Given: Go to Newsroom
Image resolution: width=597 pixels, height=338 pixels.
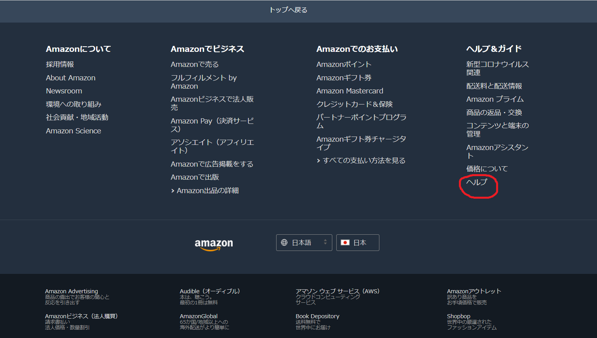Looking at the screenshot, I should 64,91.
